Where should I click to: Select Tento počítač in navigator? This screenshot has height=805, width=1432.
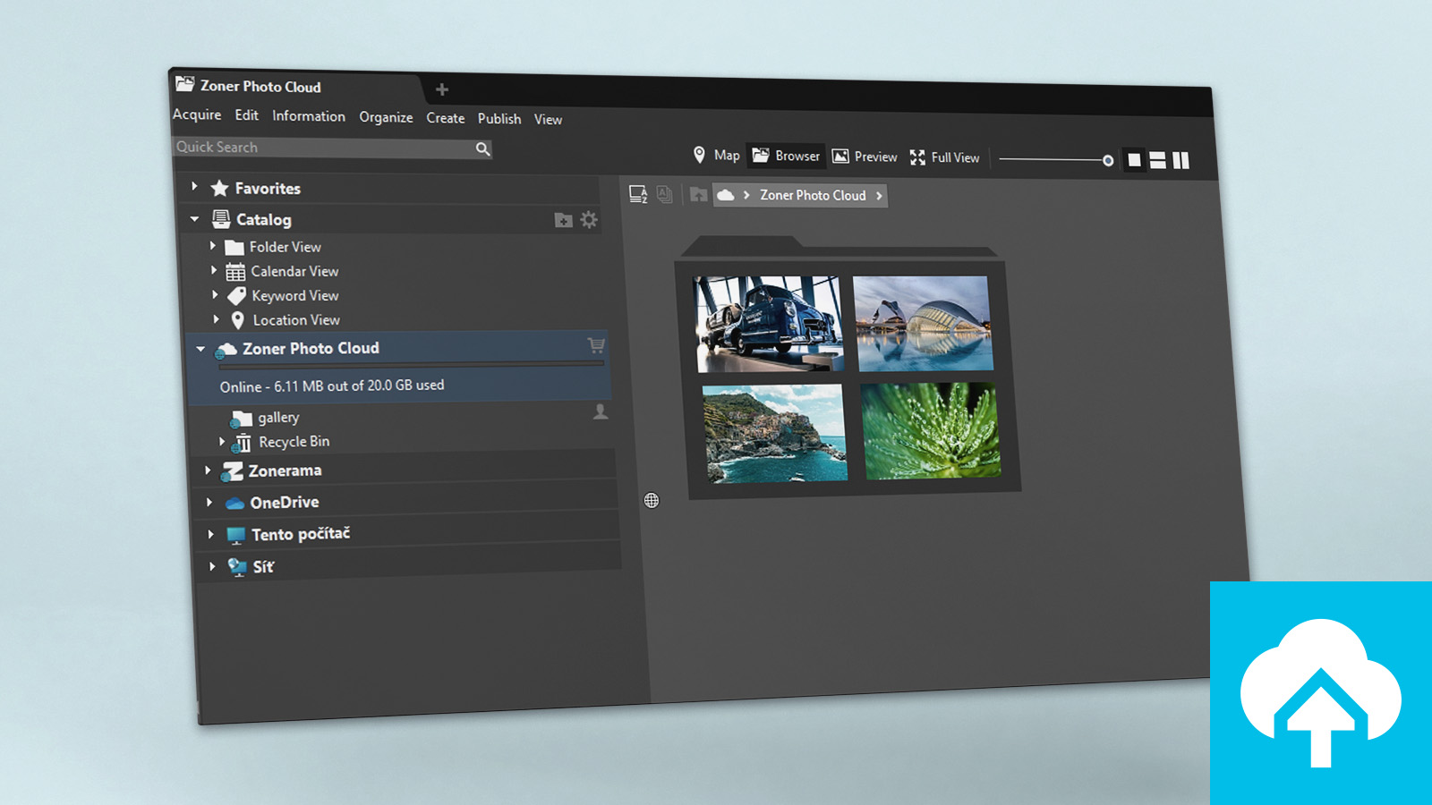[x=301, y=534]
